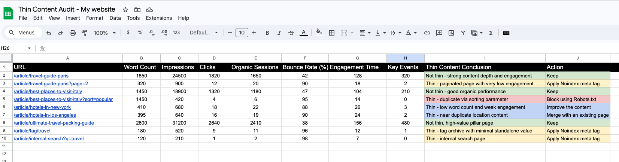This screenshot has width=619, height=162.
Task: Select column H header
Action: coord(406,58)
